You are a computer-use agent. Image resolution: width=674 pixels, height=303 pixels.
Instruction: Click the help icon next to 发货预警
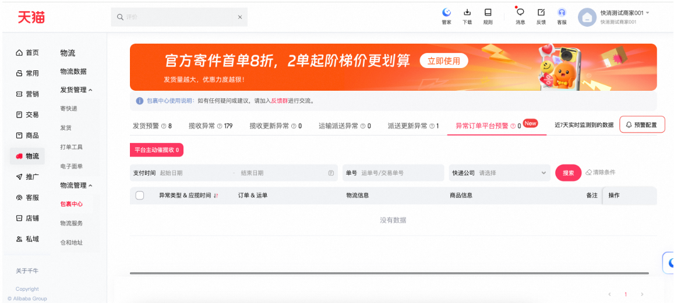pyautogui.click(x=163, y=126)
